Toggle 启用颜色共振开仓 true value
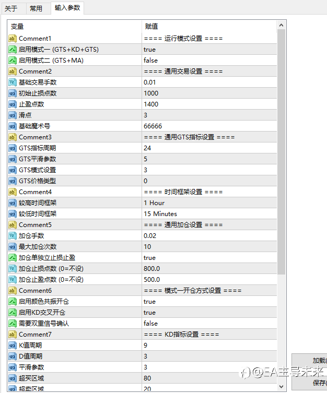327x393 pixels. coord(209,302)
